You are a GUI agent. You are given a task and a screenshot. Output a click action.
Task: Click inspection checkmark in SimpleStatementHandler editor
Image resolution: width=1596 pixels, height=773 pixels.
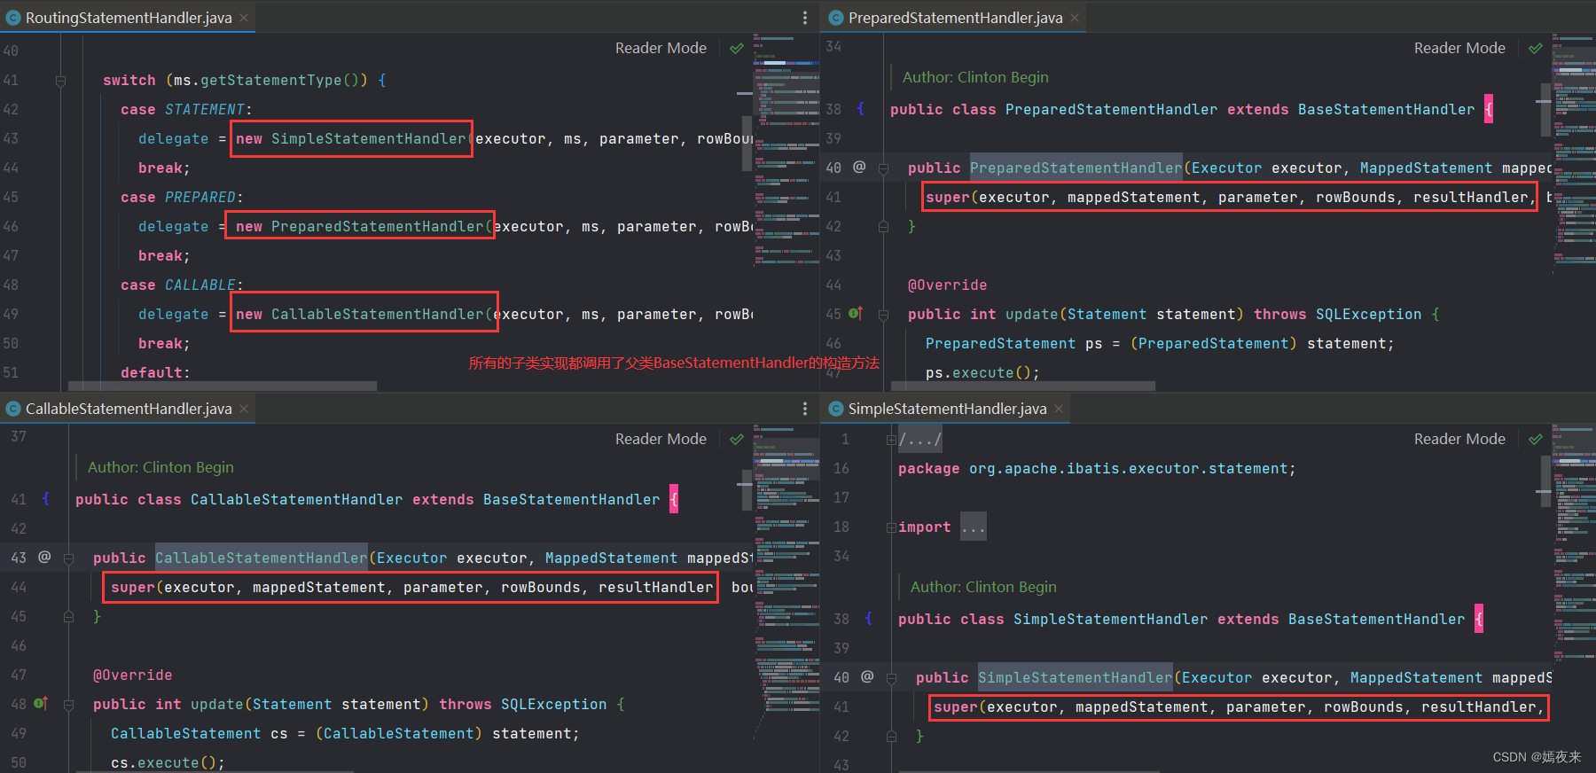pyautogui.click(x=1536, y=439)
